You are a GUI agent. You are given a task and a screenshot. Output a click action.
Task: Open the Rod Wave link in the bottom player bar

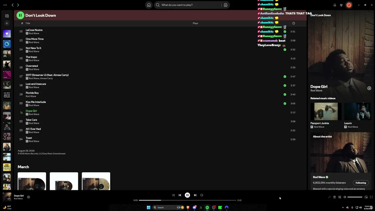click(18, 199)
